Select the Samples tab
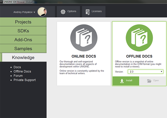 [x=23, y=48]
